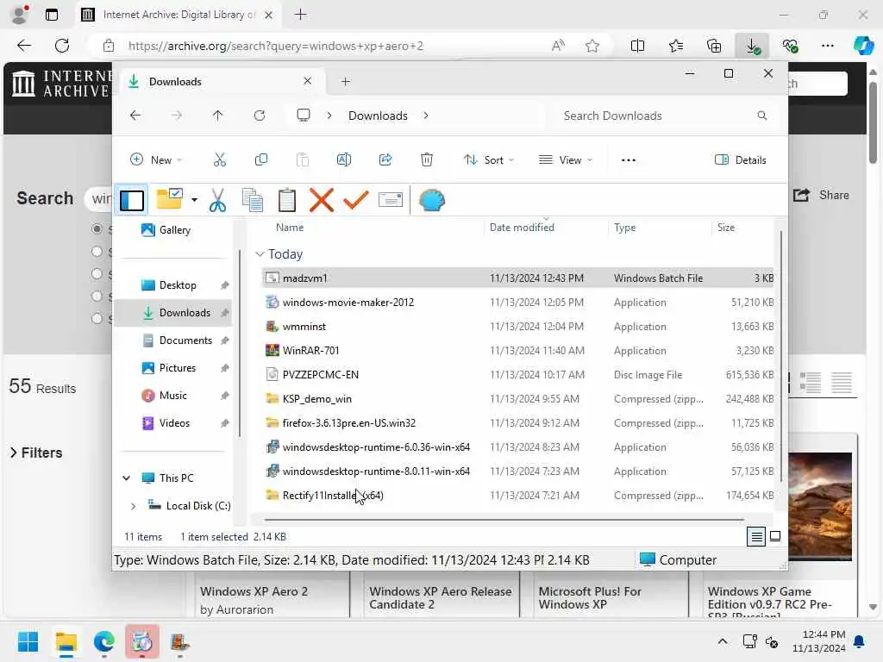The image size is (883, 662).
Task: Click the file list horizontal scrollbar
Action: (x=504, y=520)
